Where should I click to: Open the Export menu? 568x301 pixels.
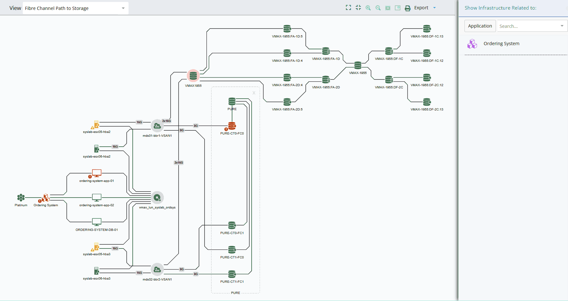tap(425, 8)
